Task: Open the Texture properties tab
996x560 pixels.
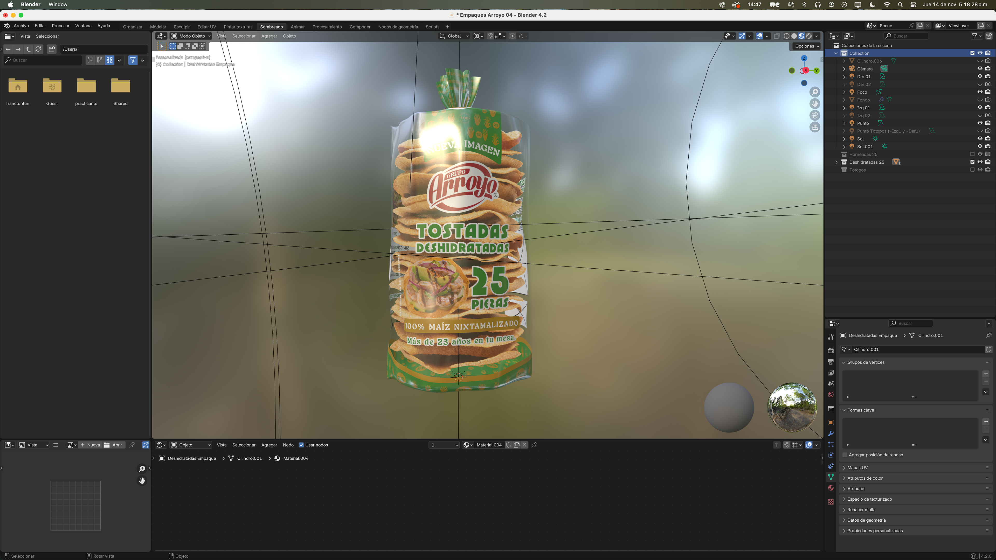Action: [831, 502]
